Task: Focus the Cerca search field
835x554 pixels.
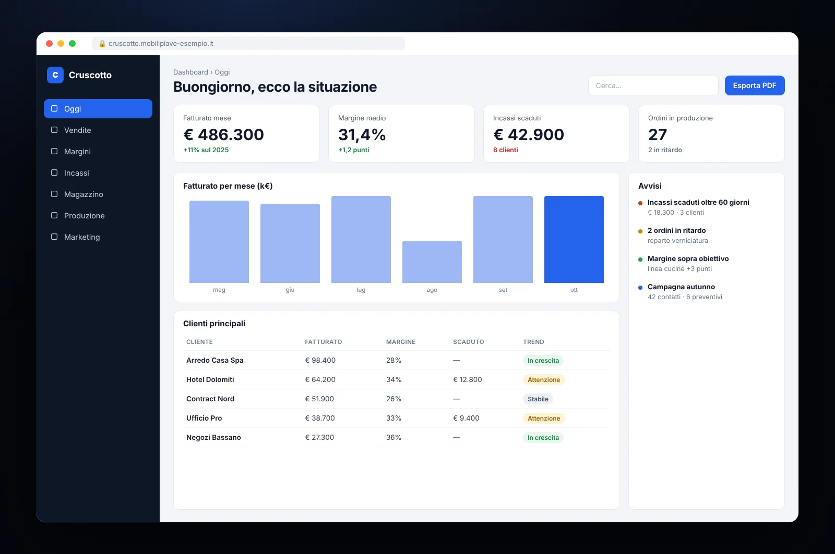Action: (653, 85)
